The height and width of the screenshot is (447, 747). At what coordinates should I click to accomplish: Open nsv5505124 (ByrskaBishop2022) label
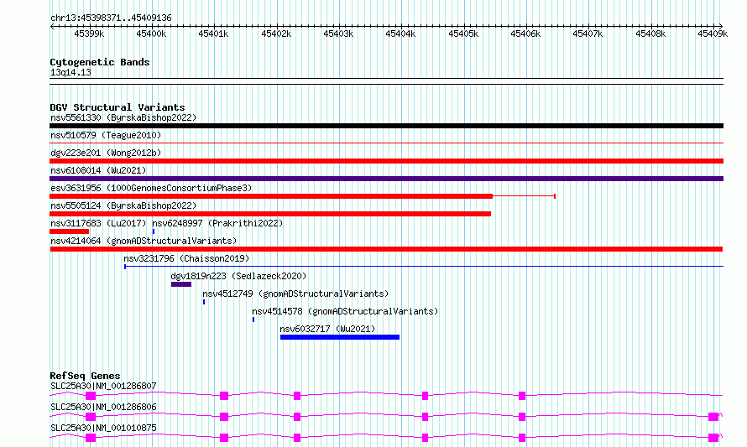(123, 205)
